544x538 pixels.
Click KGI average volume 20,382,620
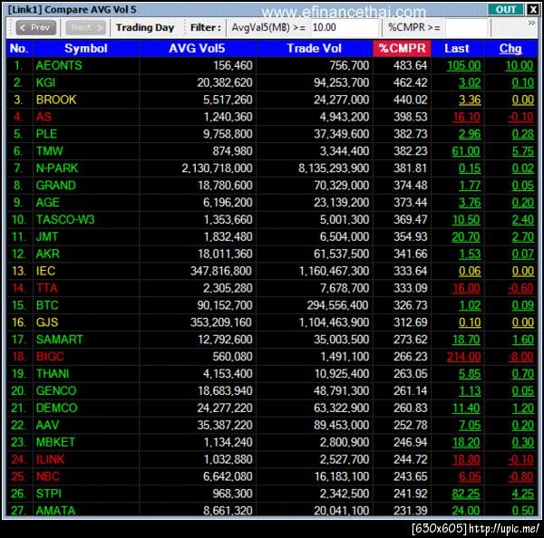click(x=225, y=82)
